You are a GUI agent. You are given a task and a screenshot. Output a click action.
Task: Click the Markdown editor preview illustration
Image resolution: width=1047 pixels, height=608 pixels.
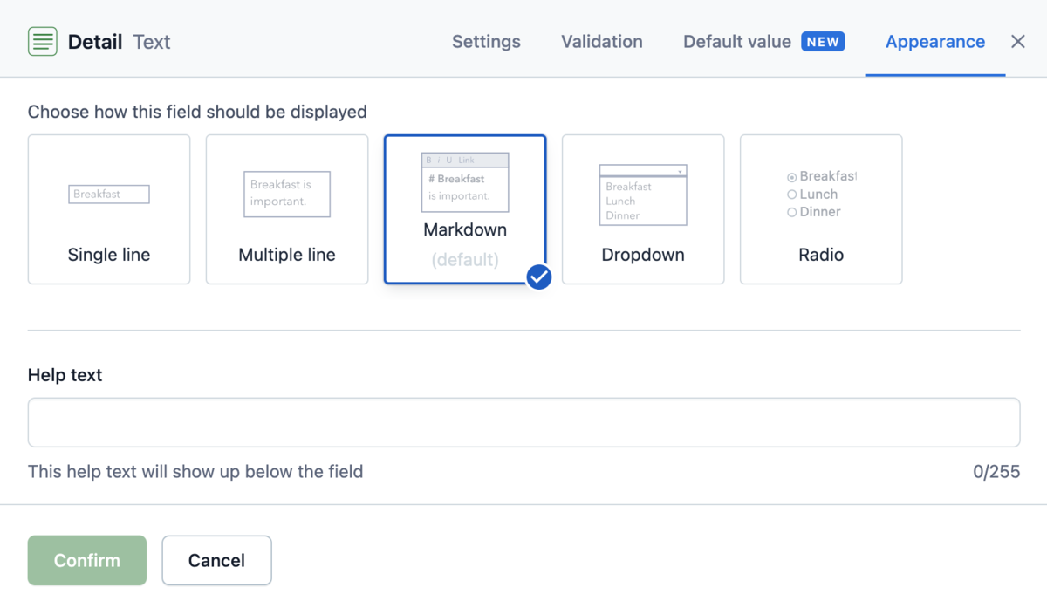click(465, 182)
